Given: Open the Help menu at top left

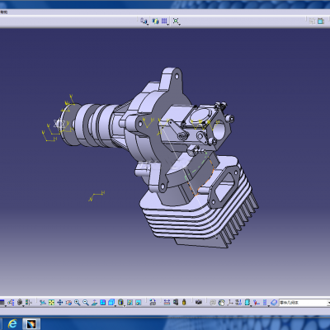Looking at the screenshot, I should tap(3, 12).
